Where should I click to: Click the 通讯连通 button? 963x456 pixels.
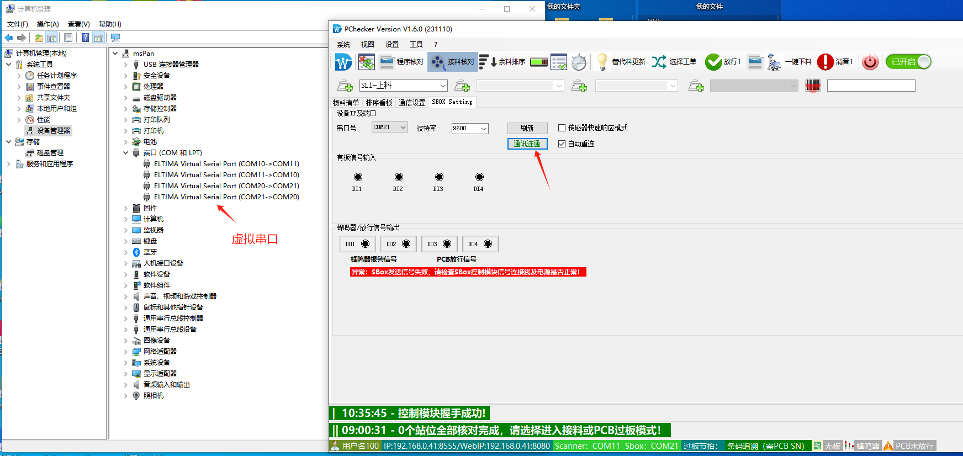(527, 144)
